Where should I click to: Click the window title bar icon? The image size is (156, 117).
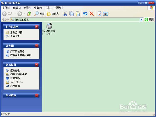[x=3, y=3]
